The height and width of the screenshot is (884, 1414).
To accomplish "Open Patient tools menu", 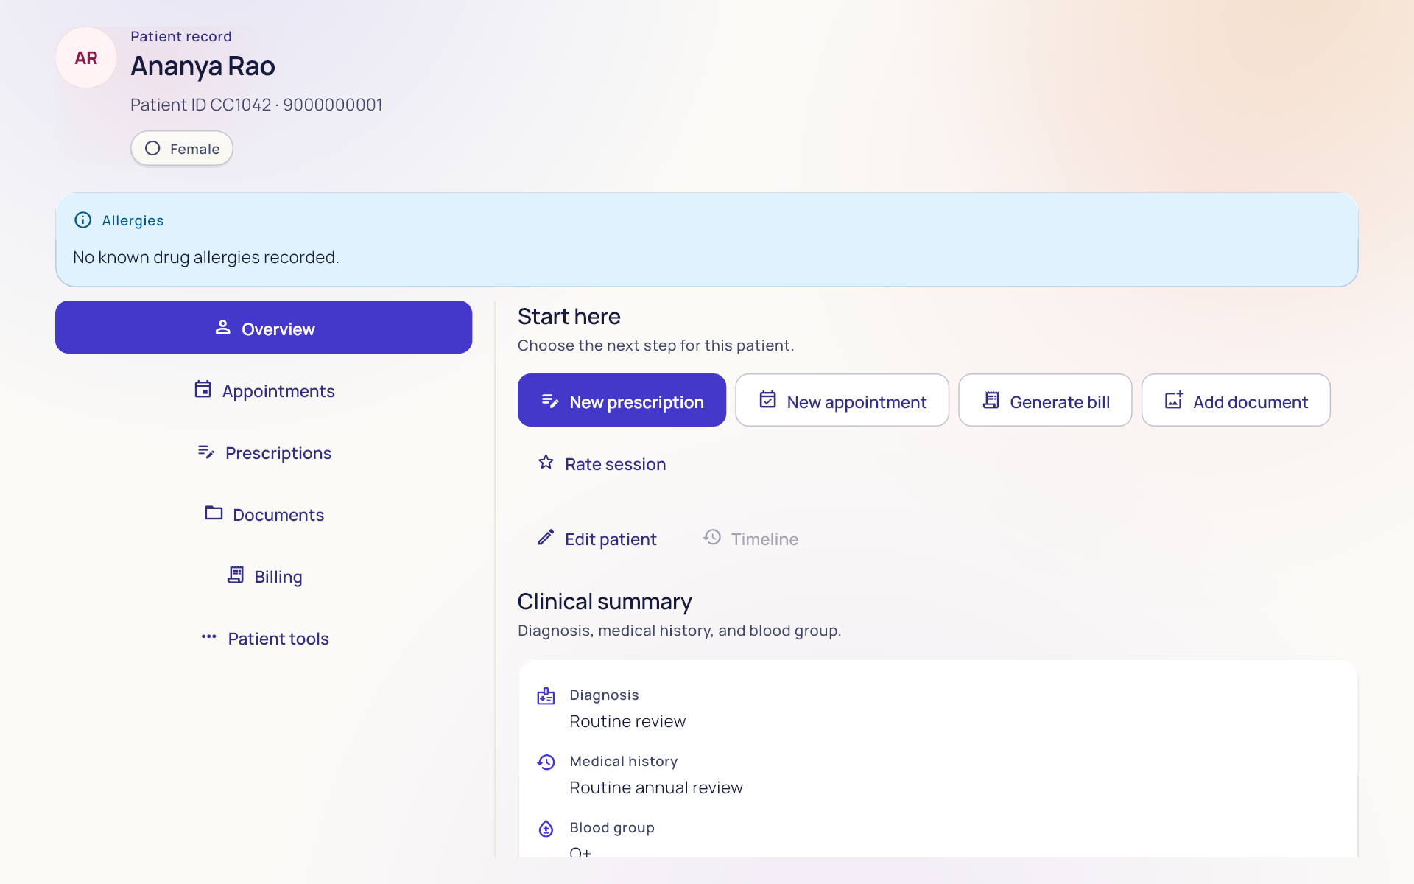I will pos(264,638).
